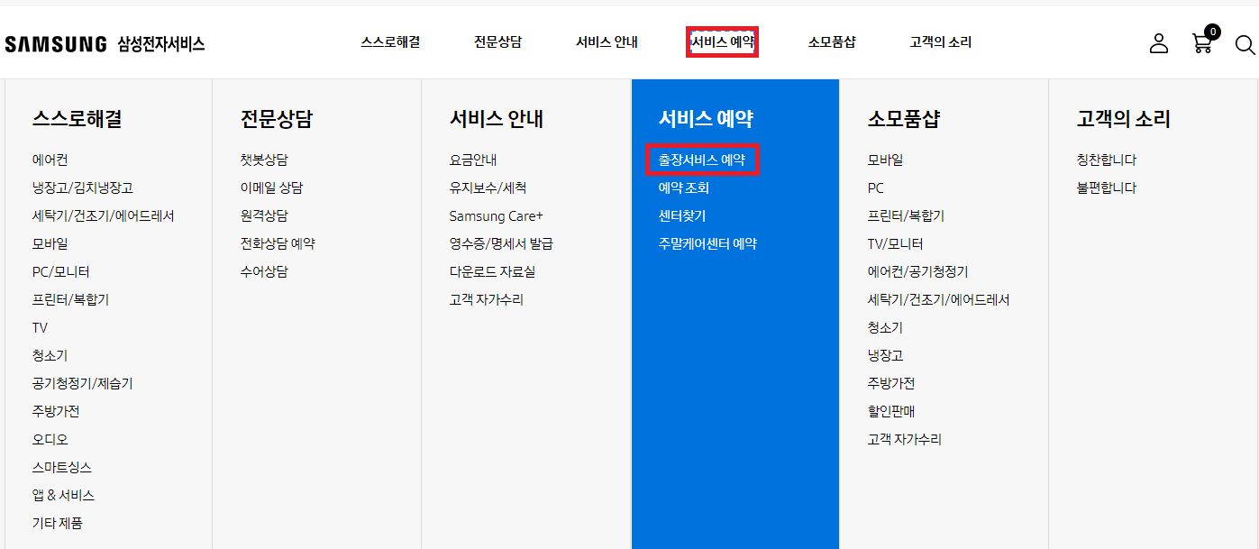Viewport: 1259px width, 549px height.
Task: Click 모바일 under 소모품샵
Action: [885, 160]
